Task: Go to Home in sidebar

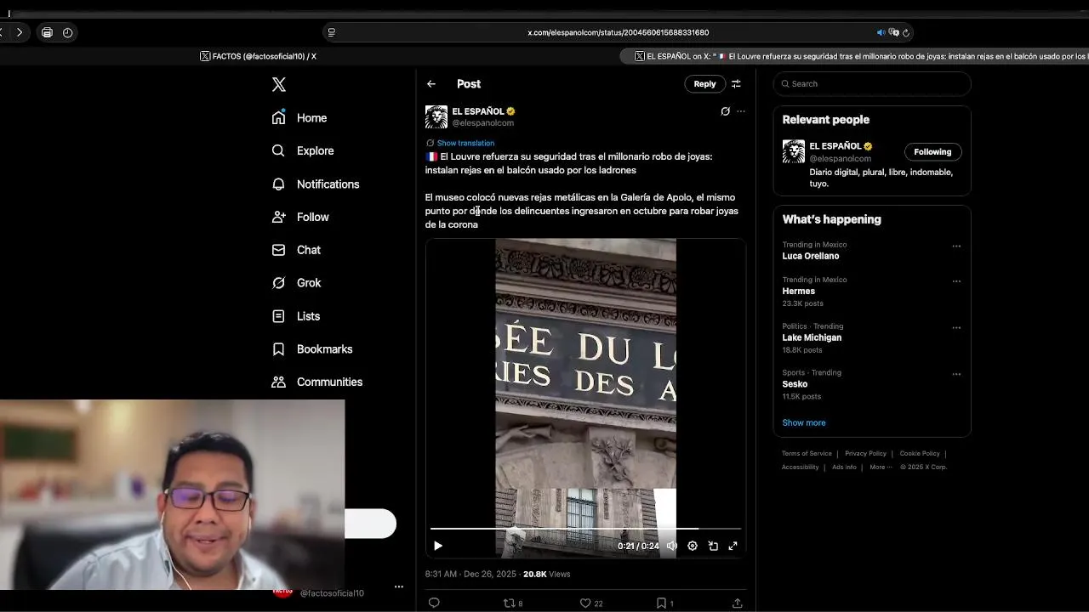Action: click(x=299, y=118)
